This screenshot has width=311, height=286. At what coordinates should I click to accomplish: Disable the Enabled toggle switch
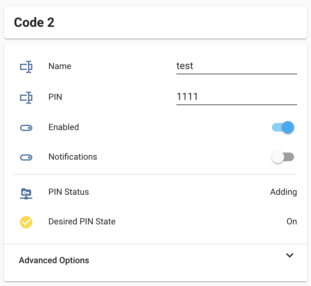[x=283, y=127]
